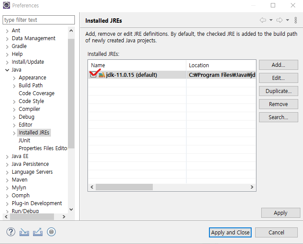This screenshot has width=303, height=244.
Task: Expand the Java EE node
Action: [x=7, y=157]
